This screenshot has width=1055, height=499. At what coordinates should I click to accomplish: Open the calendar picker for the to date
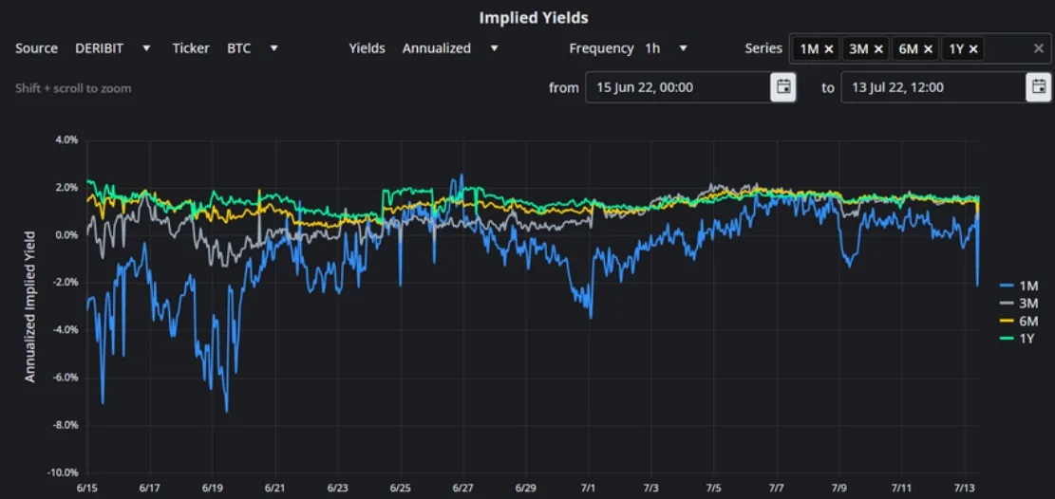click(1039, 87)
